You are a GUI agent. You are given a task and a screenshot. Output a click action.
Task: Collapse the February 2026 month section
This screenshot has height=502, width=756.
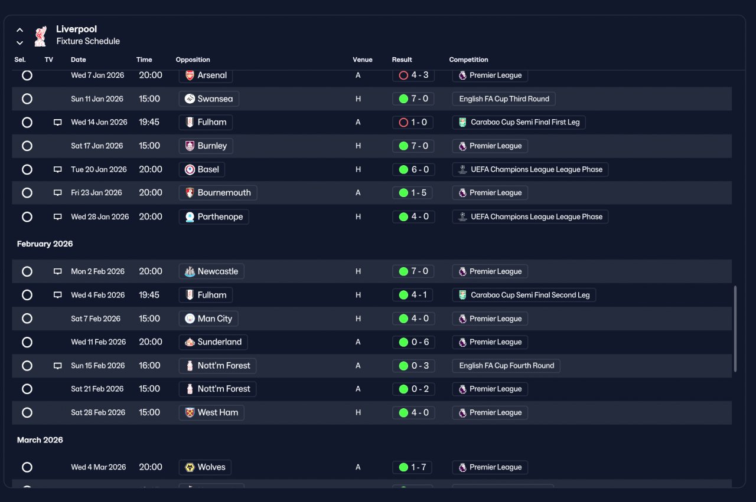(x=45, y=244)
